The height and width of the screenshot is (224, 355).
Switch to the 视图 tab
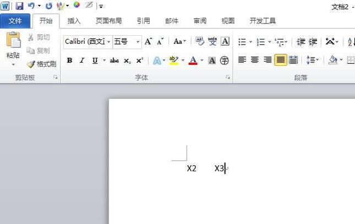coord(228,21)
